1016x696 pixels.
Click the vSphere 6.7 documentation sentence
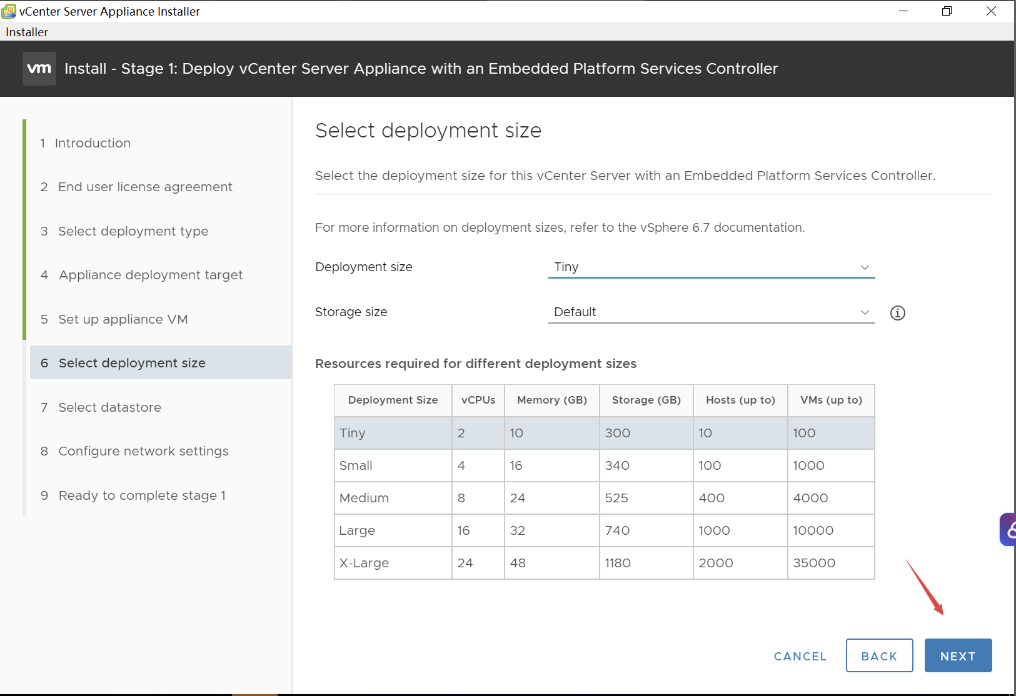pos(560,227)
